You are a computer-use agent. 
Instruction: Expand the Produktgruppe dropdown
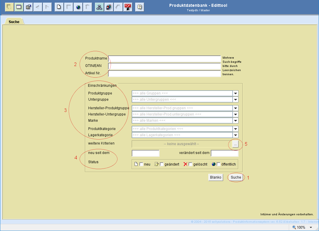[235, 93]
